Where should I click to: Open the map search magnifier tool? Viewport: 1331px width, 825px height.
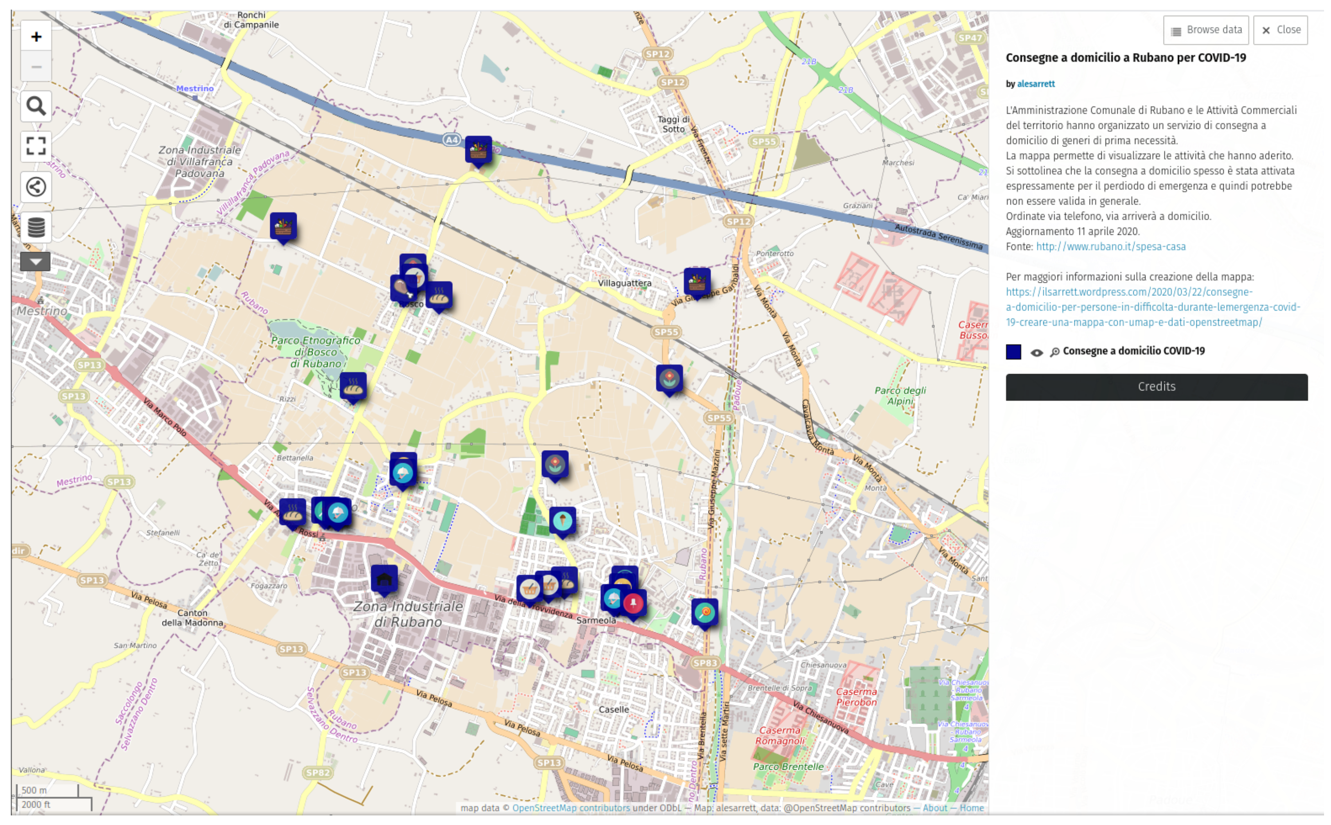(36, 106)
